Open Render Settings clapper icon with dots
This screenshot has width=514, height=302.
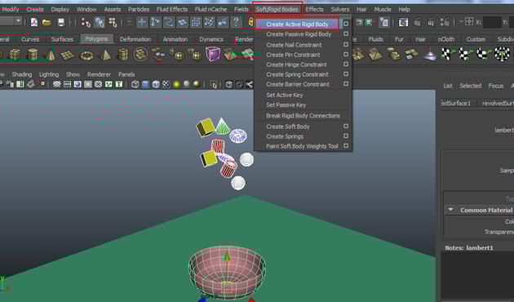click(x=445, y=22)
